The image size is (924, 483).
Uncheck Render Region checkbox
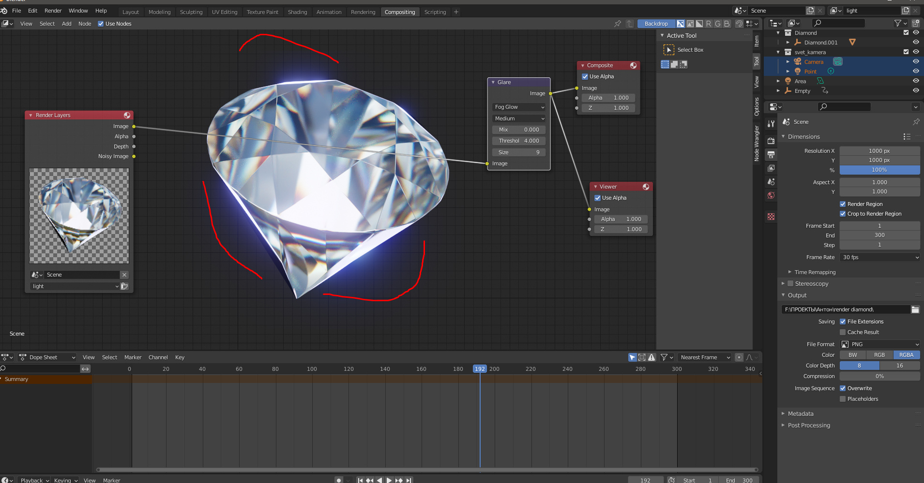[x=843, y=204]
